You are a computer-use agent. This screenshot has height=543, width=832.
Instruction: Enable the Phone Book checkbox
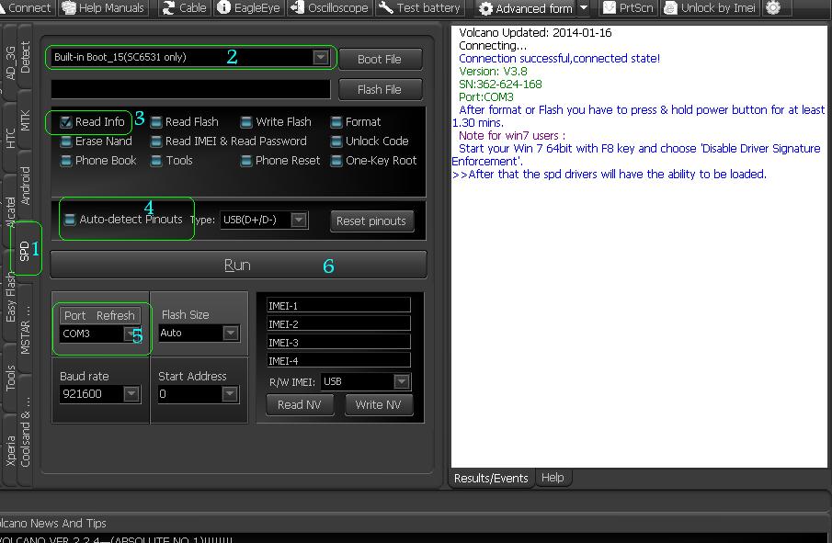tap(66, 160)
